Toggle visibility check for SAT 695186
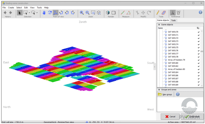205x124 pixels. pos(199,76)
